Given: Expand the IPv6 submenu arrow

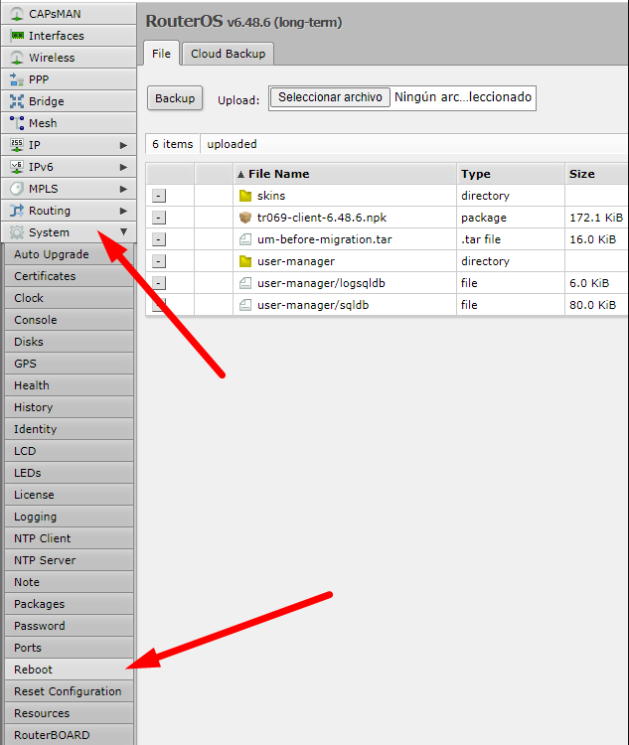Looking at the screenshot, I should tap(123, 167).
